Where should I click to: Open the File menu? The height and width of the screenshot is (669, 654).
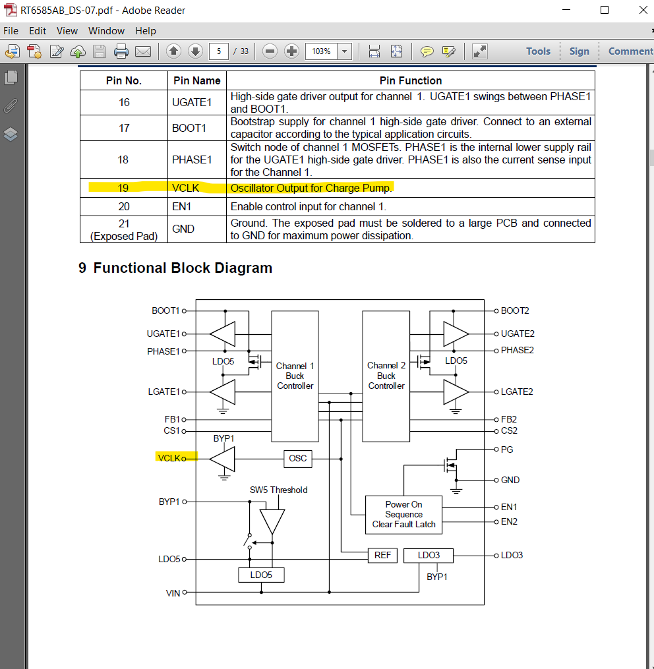11,31
